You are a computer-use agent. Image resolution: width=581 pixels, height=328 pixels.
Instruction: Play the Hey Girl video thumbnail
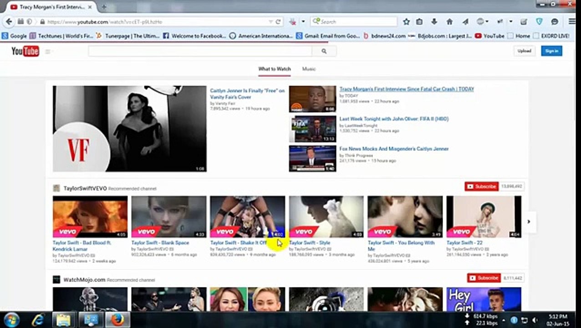point(484,299)
